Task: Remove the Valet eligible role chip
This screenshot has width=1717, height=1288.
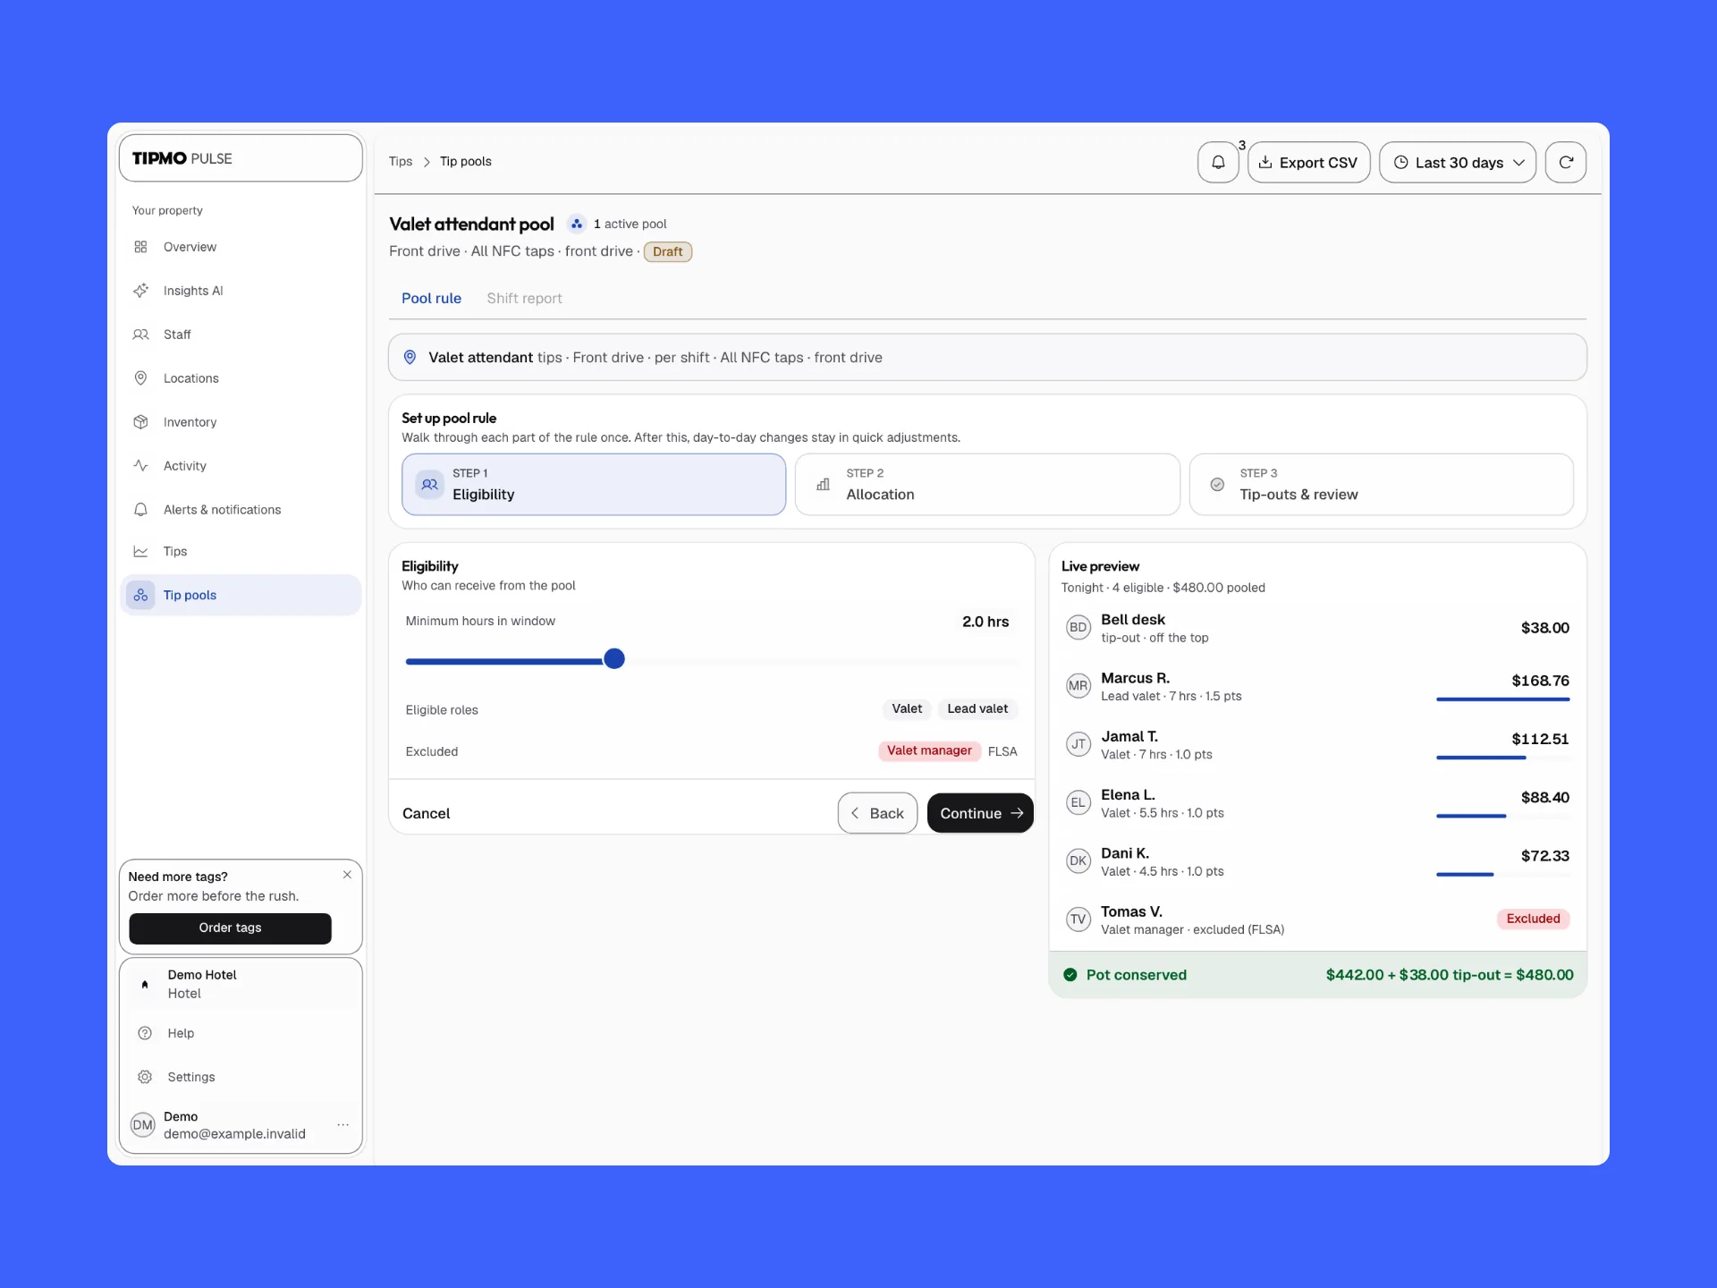Action: 906,709
